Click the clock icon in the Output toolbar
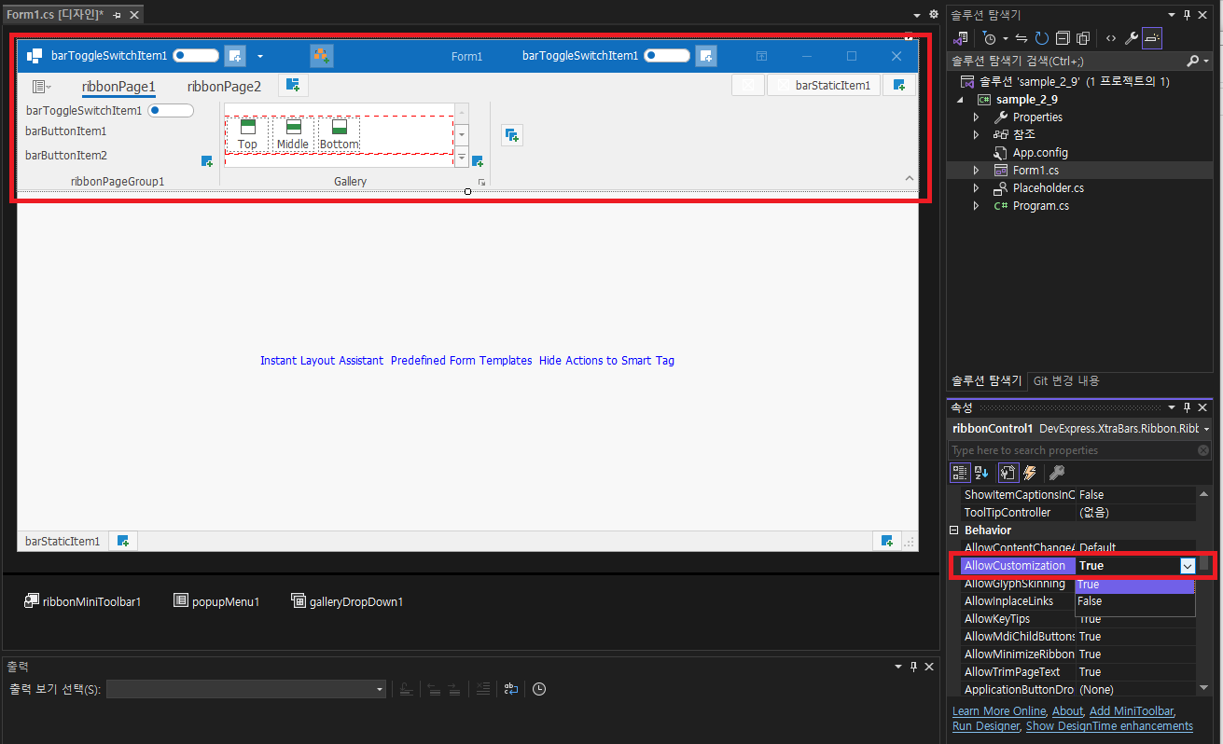1223x744 pixels. [539, 689]
